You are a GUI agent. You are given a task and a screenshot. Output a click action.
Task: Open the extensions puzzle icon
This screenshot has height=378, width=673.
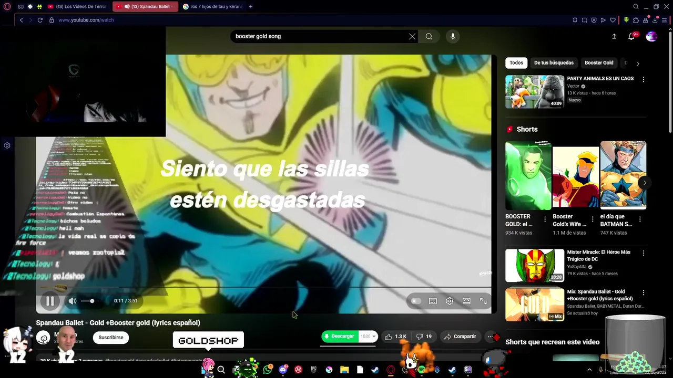coord(636,20)
